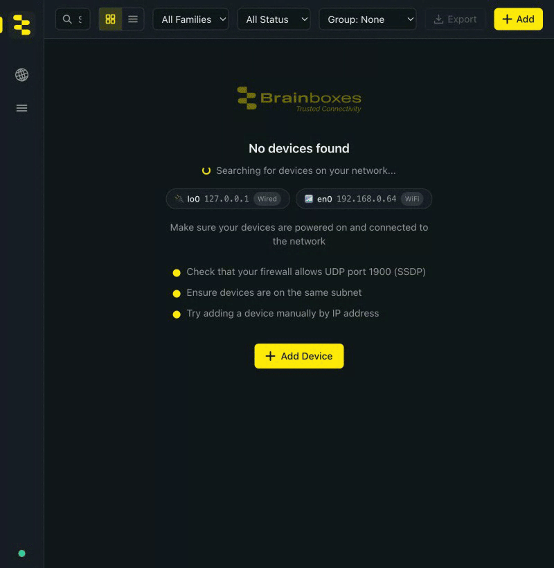Click the 'No devices found' heading
The image size is (554, 568).
point(299,148)
